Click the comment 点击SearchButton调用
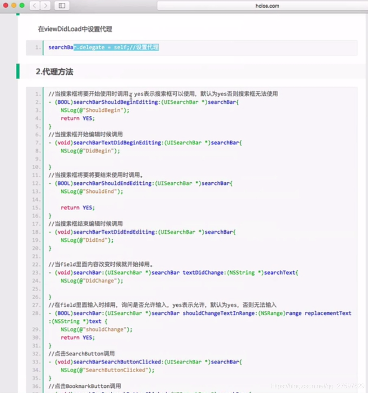 click(83, 354)
